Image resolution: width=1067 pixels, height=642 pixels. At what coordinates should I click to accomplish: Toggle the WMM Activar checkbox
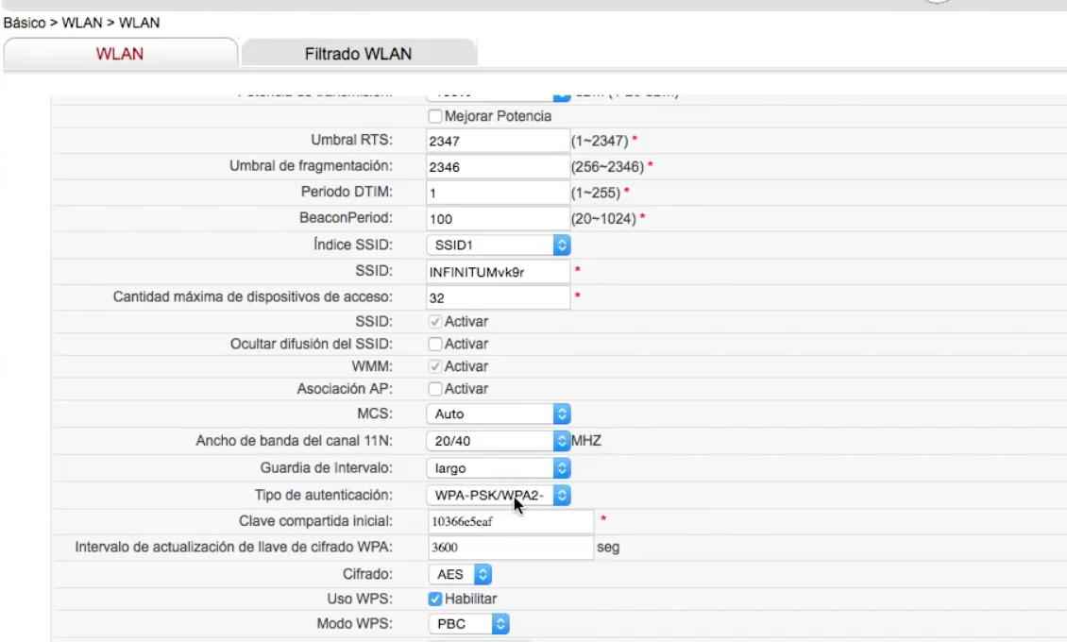coord(435,365)
